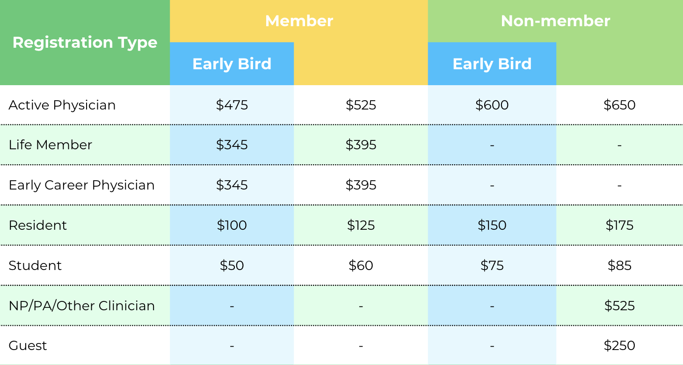Click the "Early Career Physician" row label
Viewport: 683px width, 365px height.
click(81, 185)
